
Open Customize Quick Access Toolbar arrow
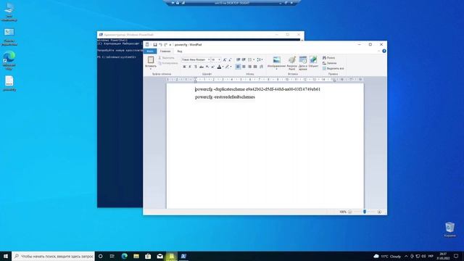click(170, 45)
